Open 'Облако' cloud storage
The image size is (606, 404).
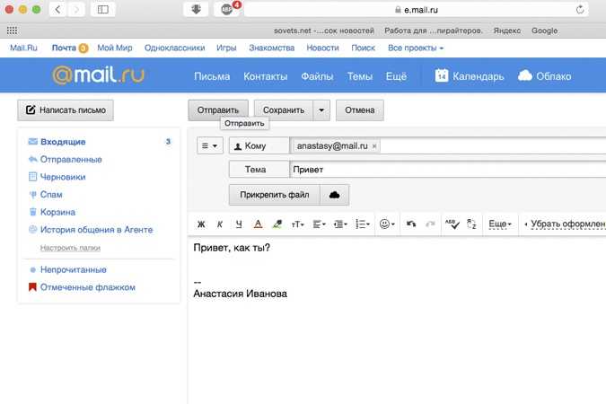pyautogui.click(x=545, y=76)
